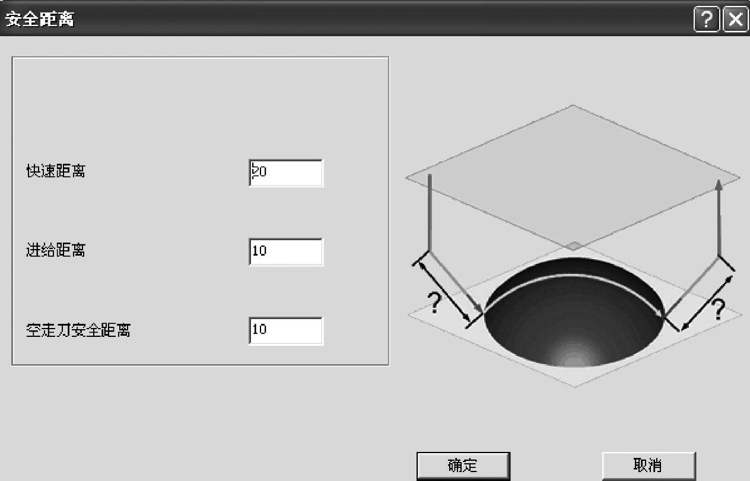This screenshot has height=481, width=750.
Task: Click the right upward retract arrow
Action: [719, 216]
